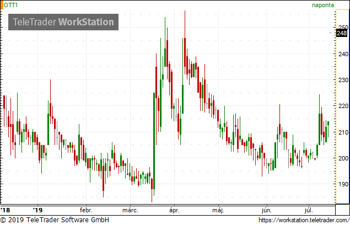Click the 2019 TeleTrader Software GmbH copyright text
350x225 pixels.
click(x=55, y=220)
